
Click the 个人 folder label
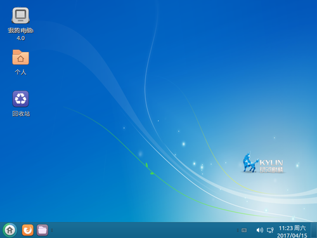click(x=20, y=72)
